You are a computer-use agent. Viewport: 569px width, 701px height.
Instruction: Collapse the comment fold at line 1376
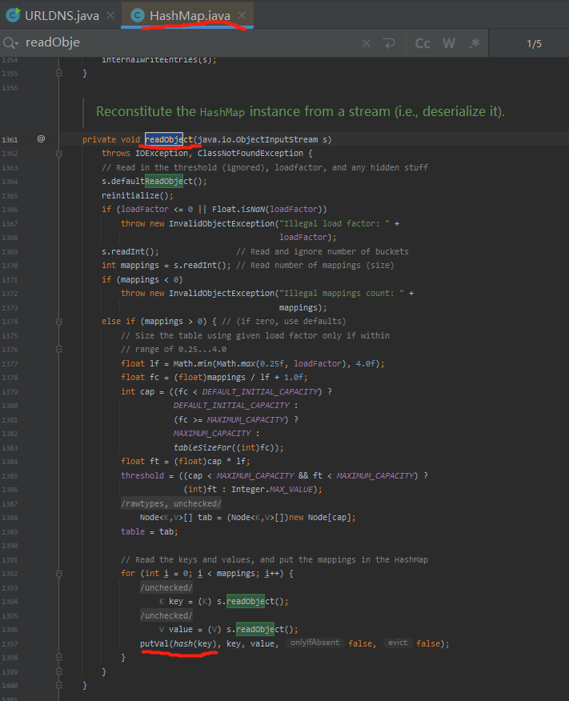[x=59, y=349]
